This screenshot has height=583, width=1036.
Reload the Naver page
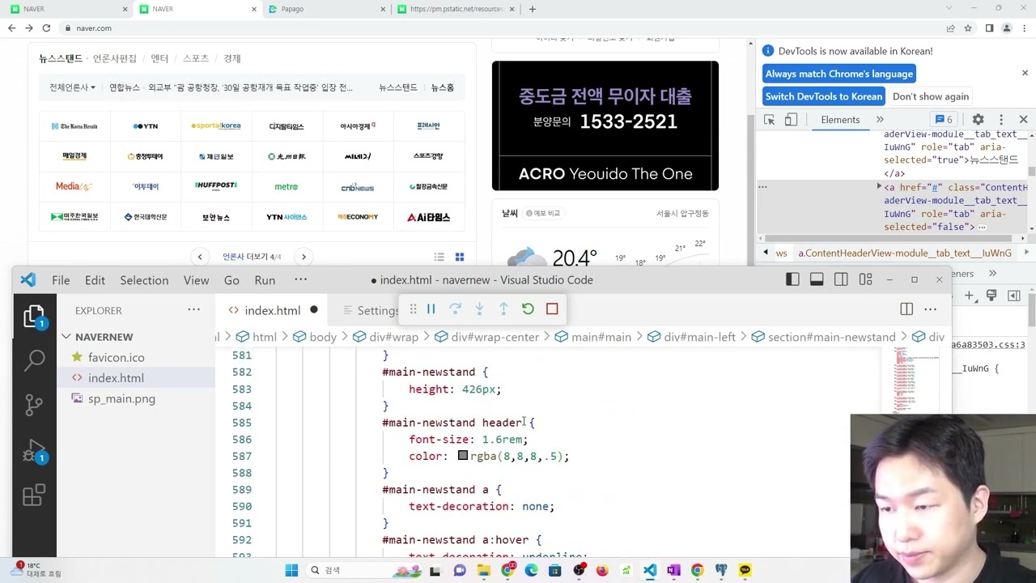tap(46, 28)
